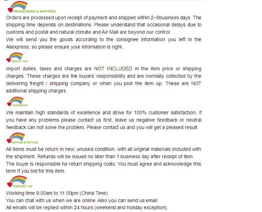Click the Processing & Shipping rainbow icon

click(19, 5)
